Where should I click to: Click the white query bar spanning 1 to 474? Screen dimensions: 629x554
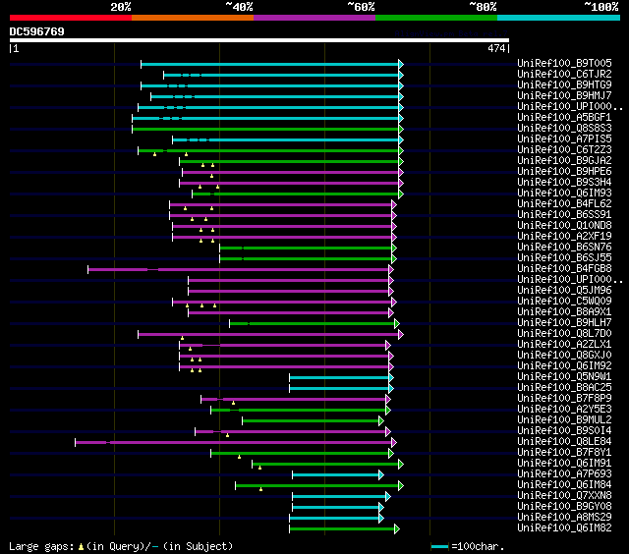tap(259, 40)
